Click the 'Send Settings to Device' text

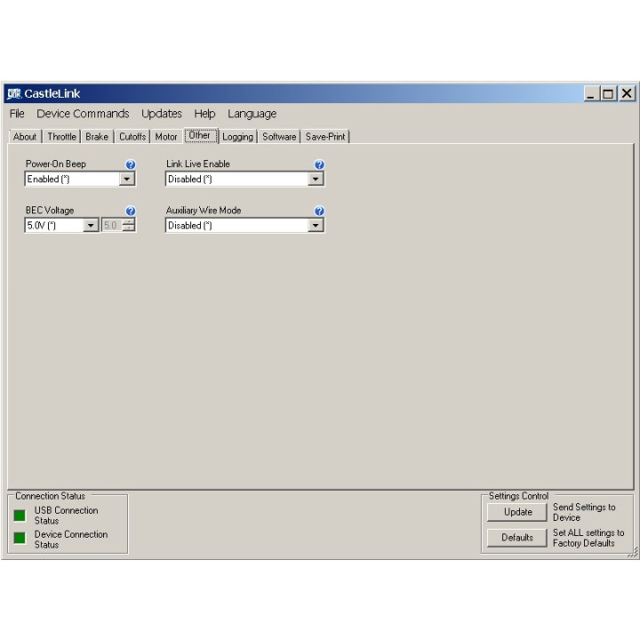(584, 512)
